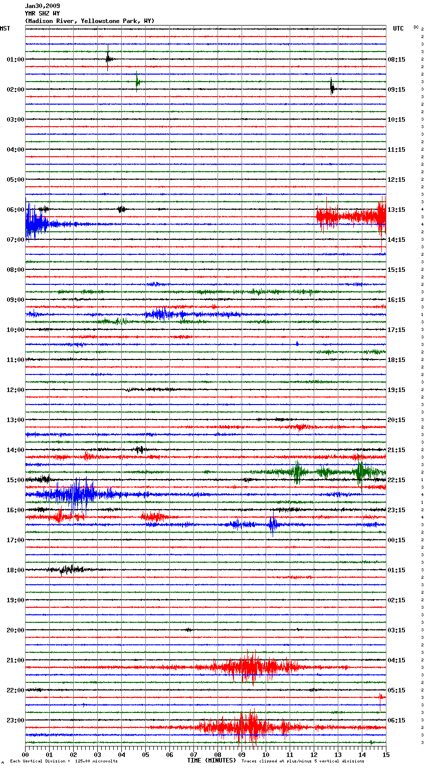Click the 05:15 UTC time label

click(x=396, y=690)
